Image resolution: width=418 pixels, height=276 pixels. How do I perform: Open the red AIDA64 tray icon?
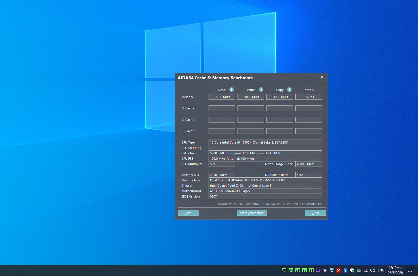tap(339, 270)
